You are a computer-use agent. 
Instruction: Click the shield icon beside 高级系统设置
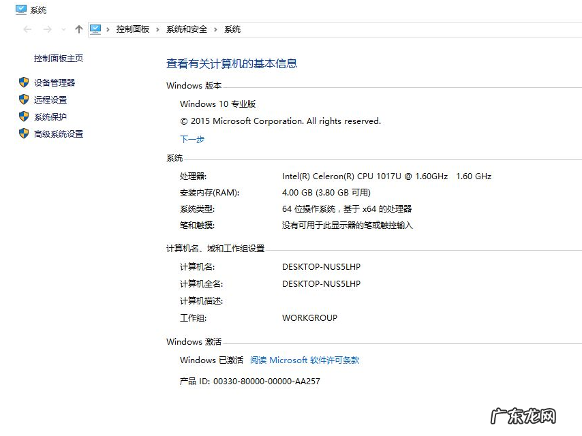22,134
